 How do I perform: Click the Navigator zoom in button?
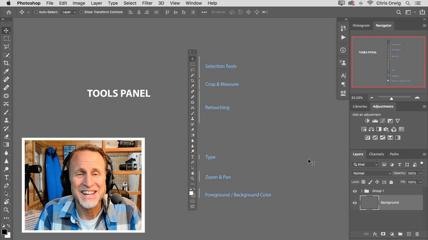tap(417, 98)
